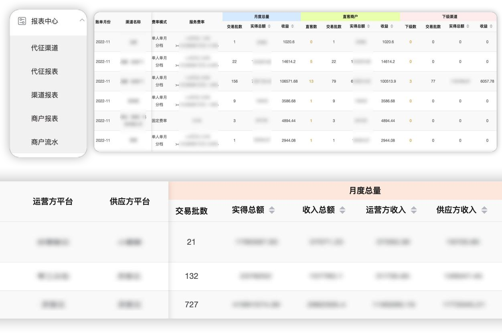Click the 运营方收入 column sort icon

pyautogui.click(x=413, y=210)
